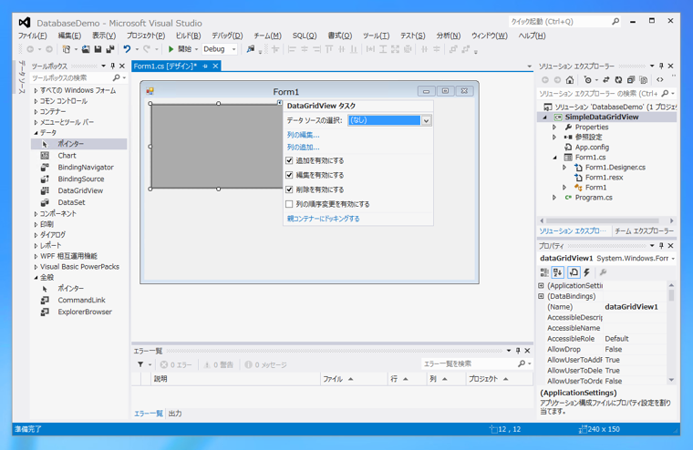Show events lightning icon in Properties

coord(587,272)
